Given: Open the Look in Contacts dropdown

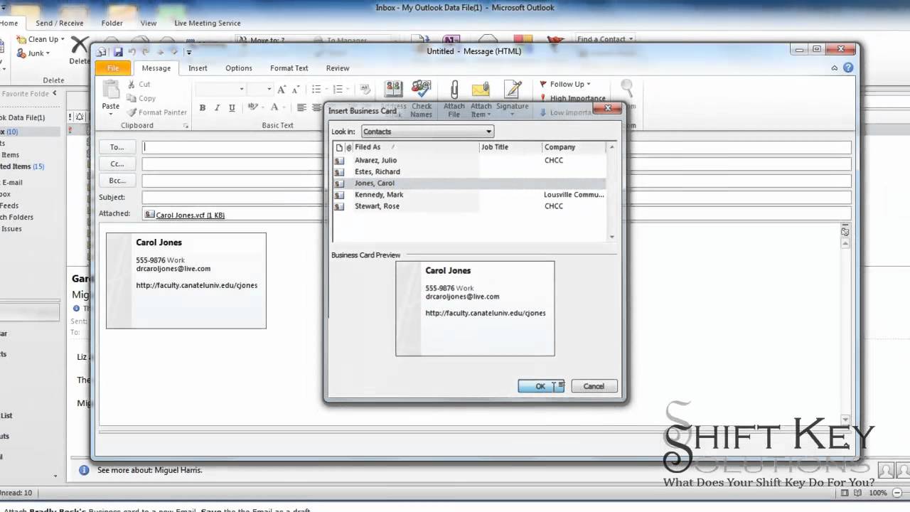Looking at the screenshot, I should pyautogui.click(x=427, y=132).
